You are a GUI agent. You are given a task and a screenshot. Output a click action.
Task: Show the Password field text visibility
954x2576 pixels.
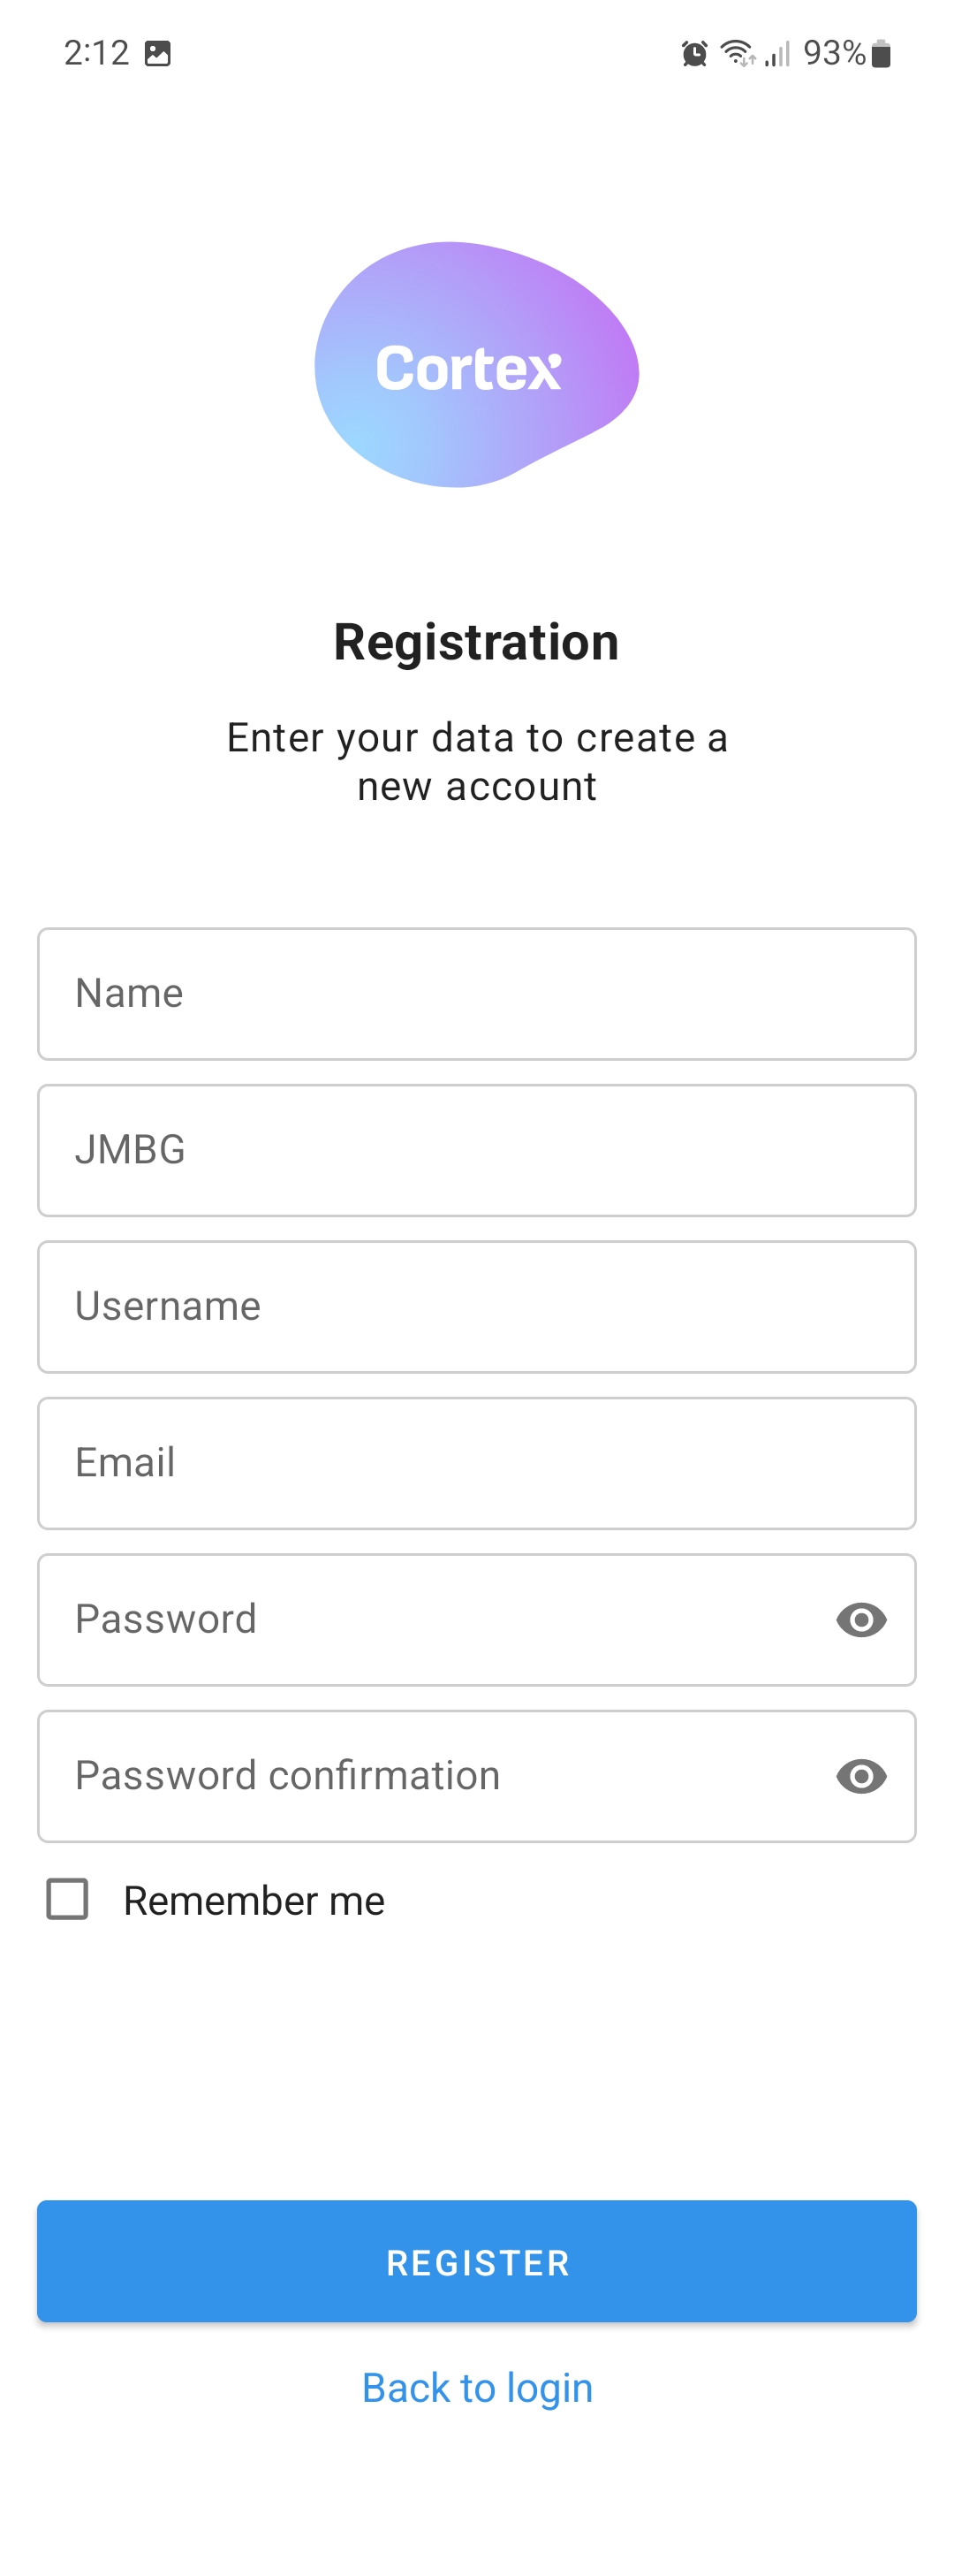(861, 1620)
